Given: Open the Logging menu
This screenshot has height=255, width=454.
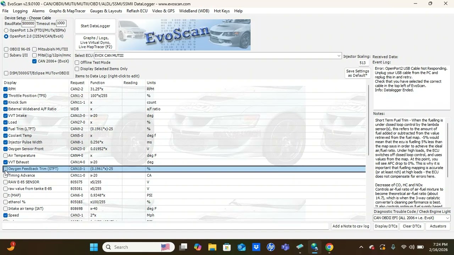Looking at the screenshot, I should 20,11.
